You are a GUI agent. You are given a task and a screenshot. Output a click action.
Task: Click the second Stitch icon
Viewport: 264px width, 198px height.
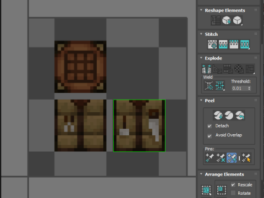(x=223, y=45)
